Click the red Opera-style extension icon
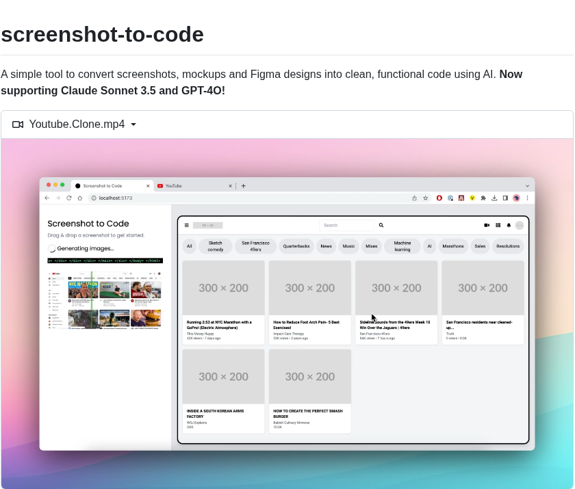Viewport: 575px width, 489px height. [x=439, y=198]
